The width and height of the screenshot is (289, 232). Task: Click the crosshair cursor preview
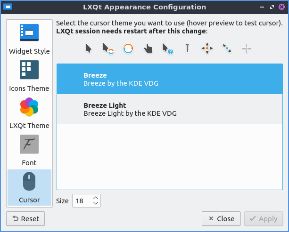pos(247,48)
